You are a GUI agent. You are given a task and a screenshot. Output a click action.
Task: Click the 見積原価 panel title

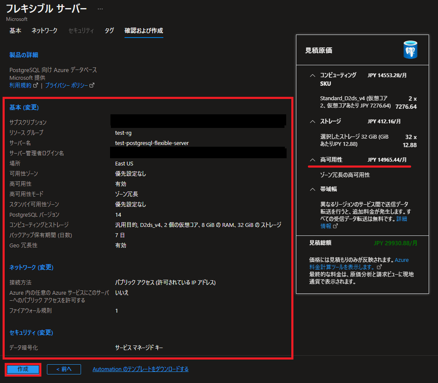coord(319,51)
